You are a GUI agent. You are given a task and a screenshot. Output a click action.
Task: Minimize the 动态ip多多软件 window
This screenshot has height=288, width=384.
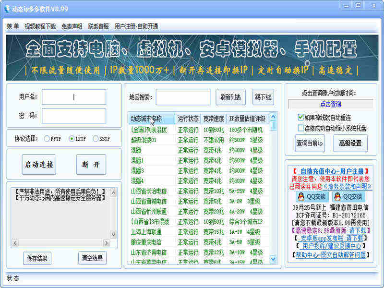pyautogui.click(x=346, y=5)
